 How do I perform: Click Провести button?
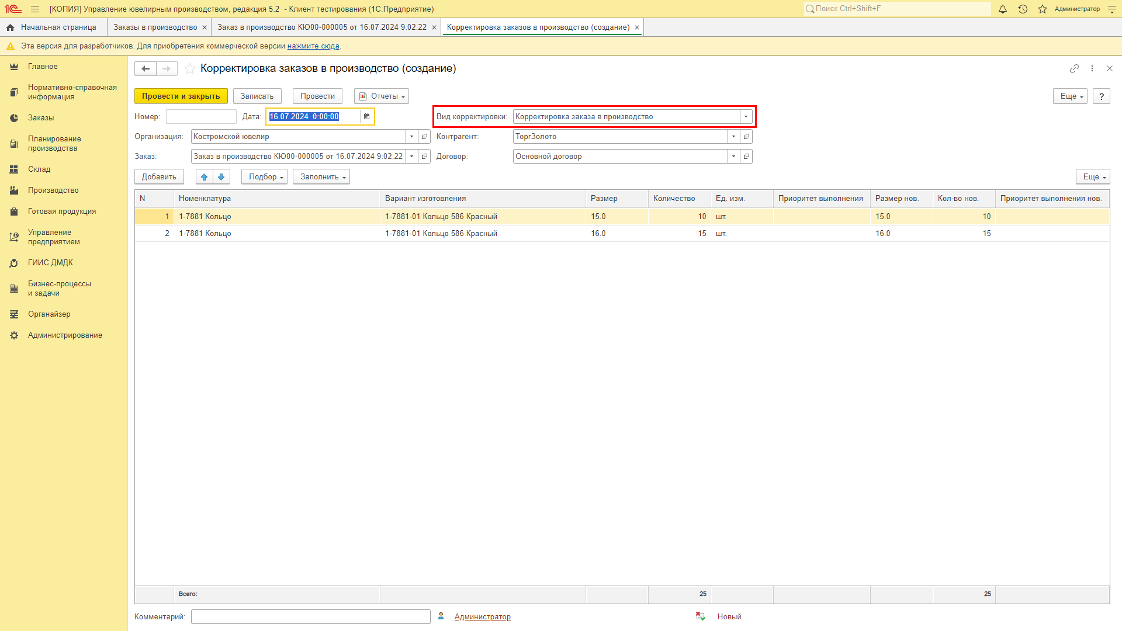point(318,96)
